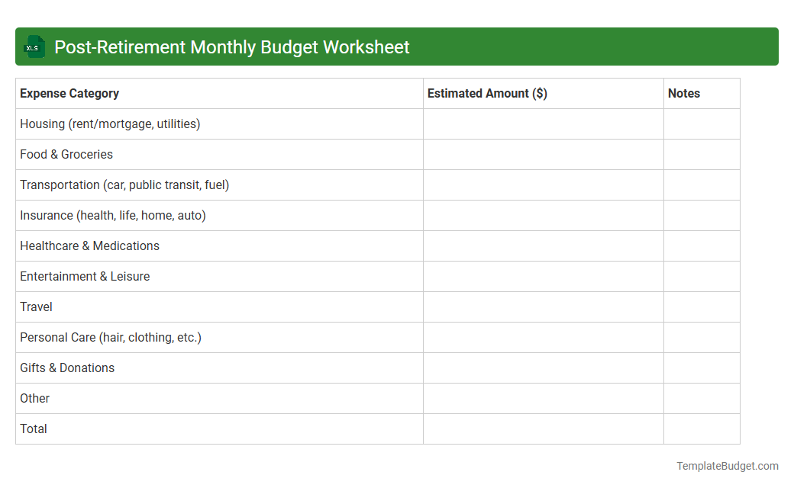Select the Other expense row
The image size is (794, 488).
click(34, 398)
